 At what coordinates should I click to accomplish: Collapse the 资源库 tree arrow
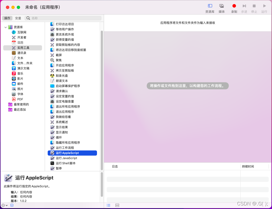pyautogui.click(x=5, y=27)
